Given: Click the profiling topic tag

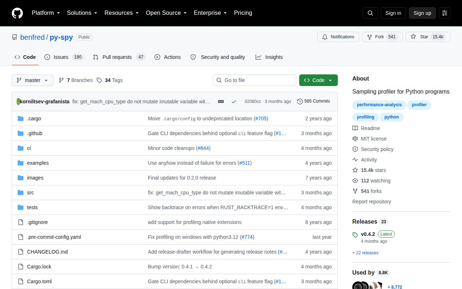Looking at the screenshot, I should click(x=366, y=117).
